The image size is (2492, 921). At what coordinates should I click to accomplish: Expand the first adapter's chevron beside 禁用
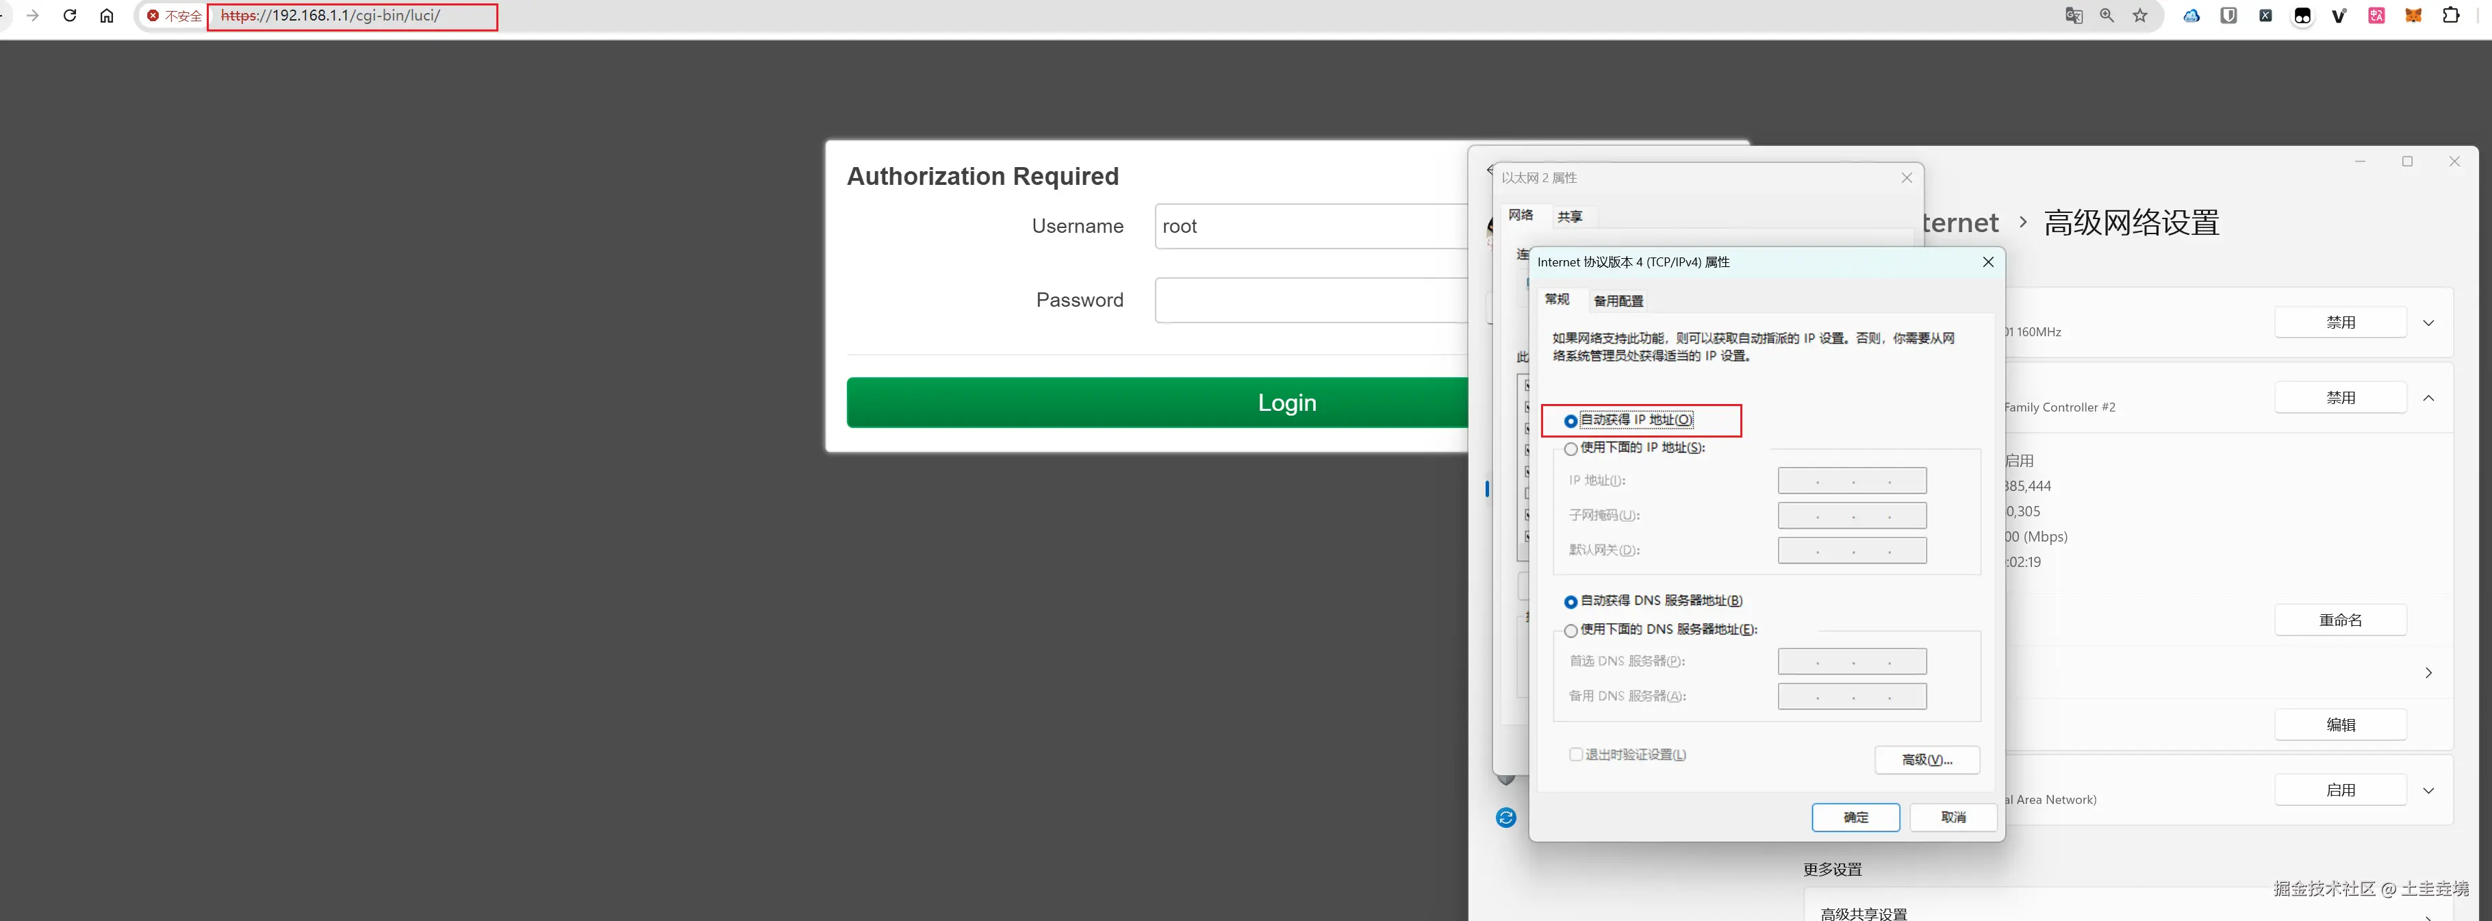(x=2428, y=323)
